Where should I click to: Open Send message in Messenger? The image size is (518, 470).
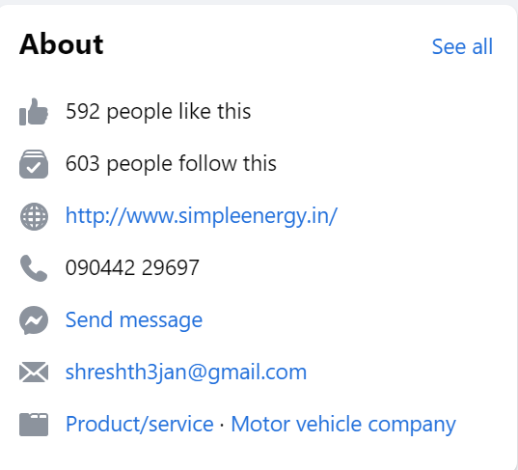[134, 320]
